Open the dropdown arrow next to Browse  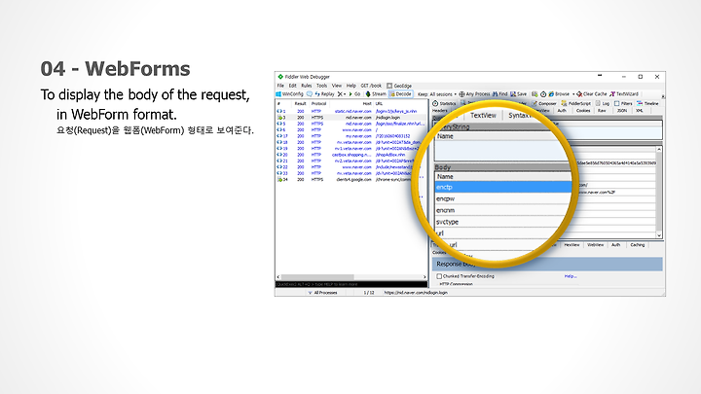(x=573, y=94)
